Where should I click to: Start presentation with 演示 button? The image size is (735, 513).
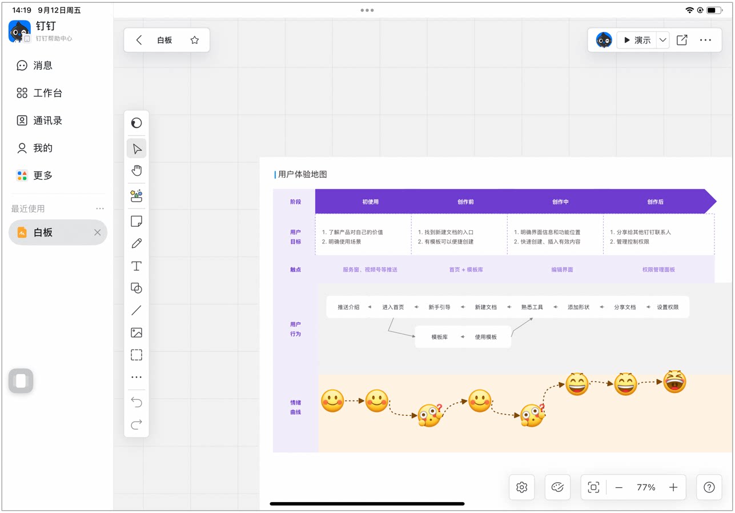tap(637, 40)
